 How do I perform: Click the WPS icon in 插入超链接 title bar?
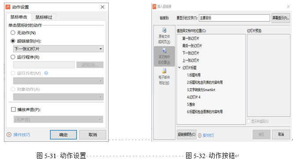pos(154,7)
